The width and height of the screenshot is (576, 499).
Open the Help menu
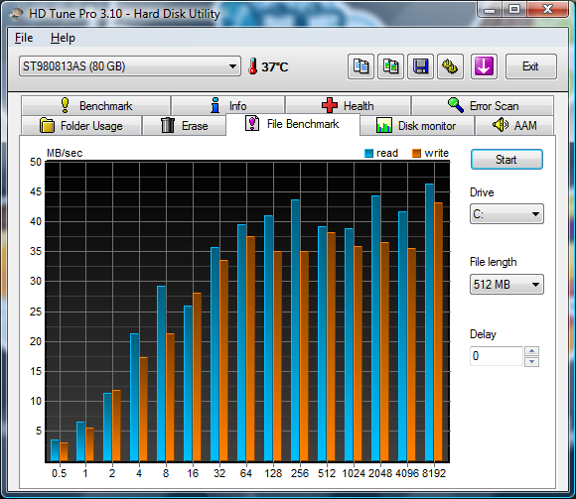(x=63, y=38)
